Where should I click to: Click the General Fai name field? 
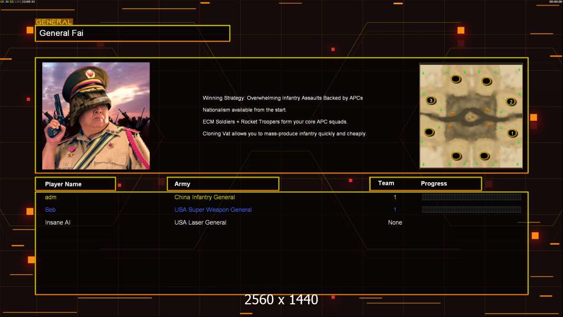(133, 33)
